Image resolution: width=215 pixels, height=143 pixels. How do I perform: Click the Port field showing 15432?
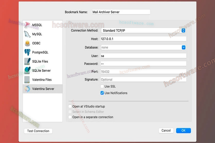point(143,71)
